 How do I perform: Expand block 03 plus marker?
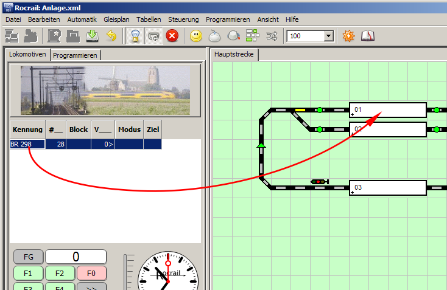tap(352, 192)
